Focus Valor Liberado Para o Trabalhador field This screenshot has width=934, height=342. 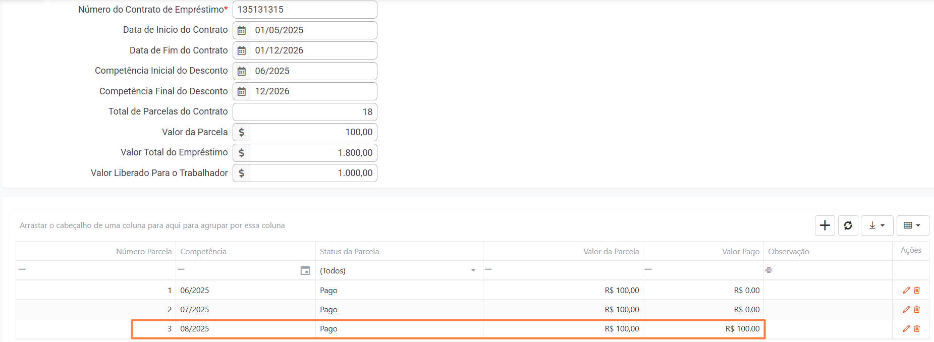313,173
